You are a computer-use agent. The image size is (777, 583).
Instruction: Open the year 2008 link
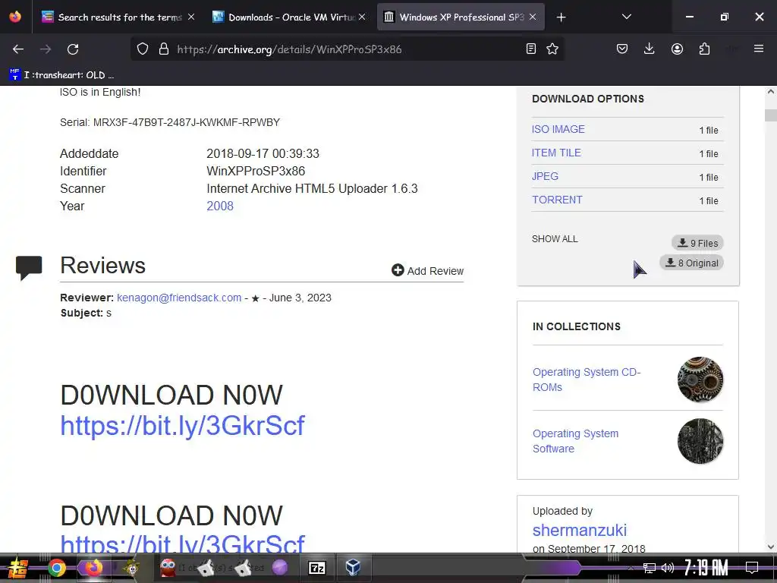pyautogui.click(x=220, y=206)
